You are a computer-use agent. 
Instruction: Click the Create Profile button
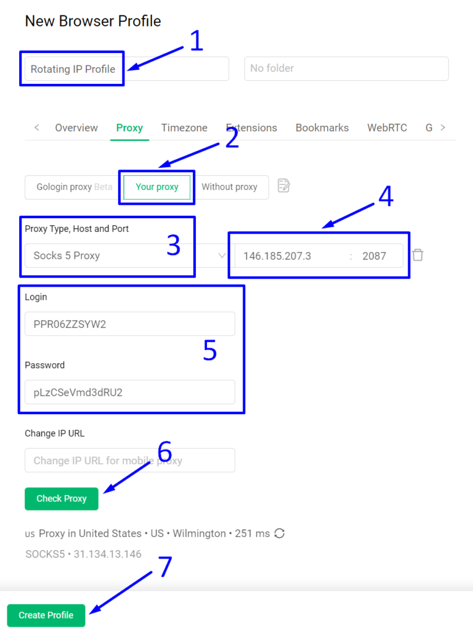[46, 615]
